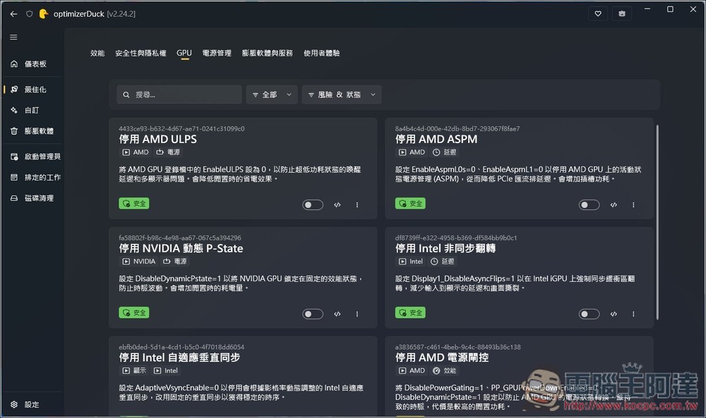Go back using the back arrow
706x418 pixels.
(13, 14)
